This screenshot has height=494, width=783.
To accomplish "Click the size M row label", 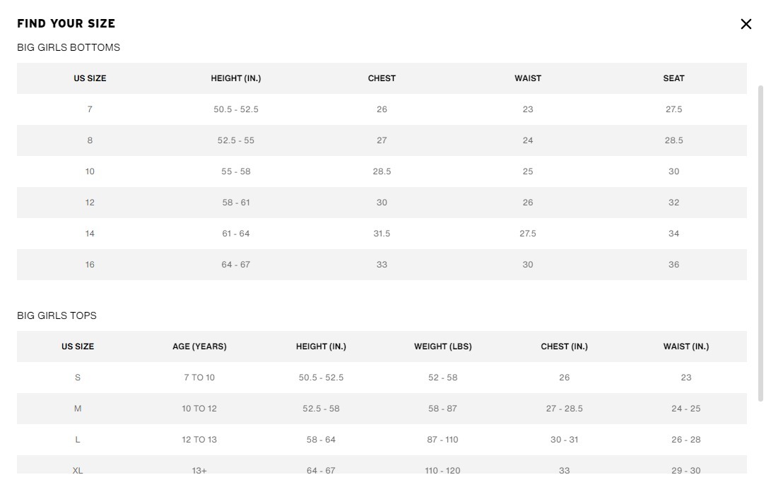I will pyautogui.click(x=78, y=409).
